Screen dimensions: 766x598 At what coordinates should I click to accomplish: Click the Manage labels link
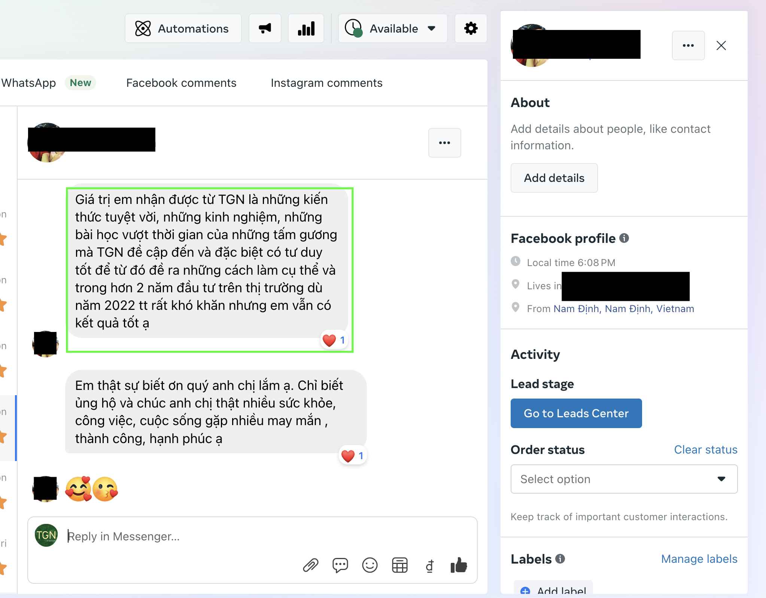pyautogui.click(x=699, y=559)
